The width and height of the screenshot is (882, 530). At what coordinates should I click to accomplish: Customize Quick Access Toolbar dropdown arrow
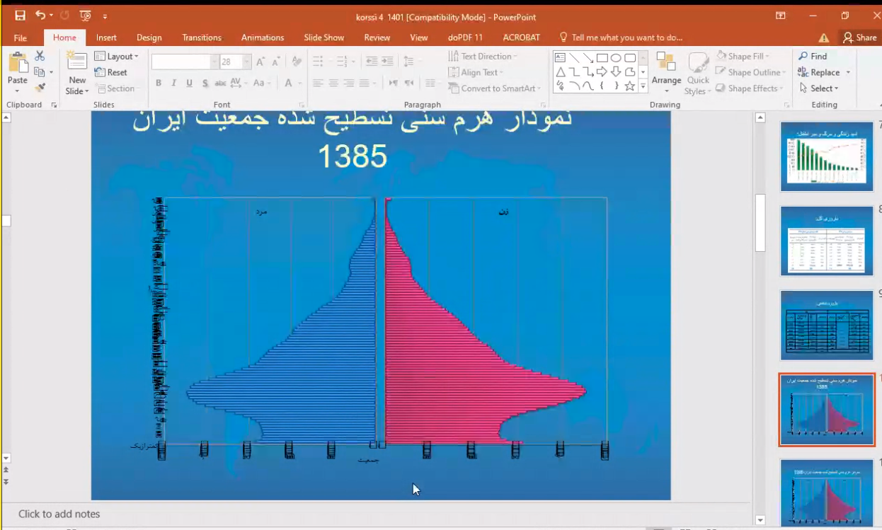pos(105,16)
